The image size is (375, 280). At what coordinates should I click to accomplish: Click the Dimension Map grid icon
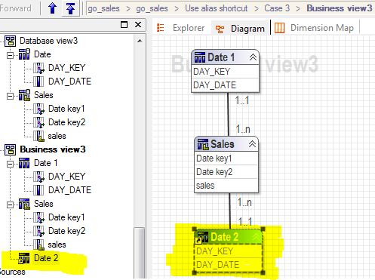(279, 28)
